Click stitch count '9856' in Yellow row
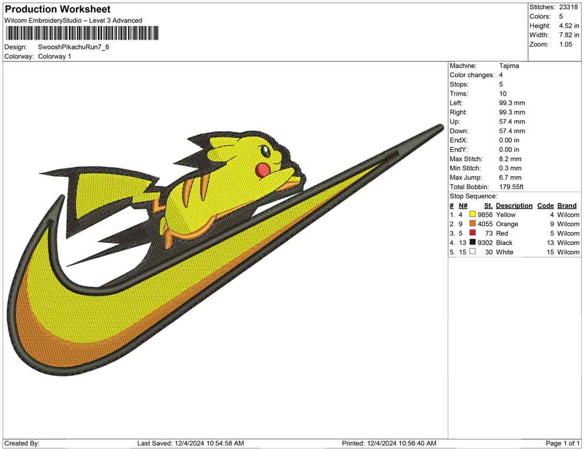The height and width of the screenshot is (449, 584). (485, 214)
